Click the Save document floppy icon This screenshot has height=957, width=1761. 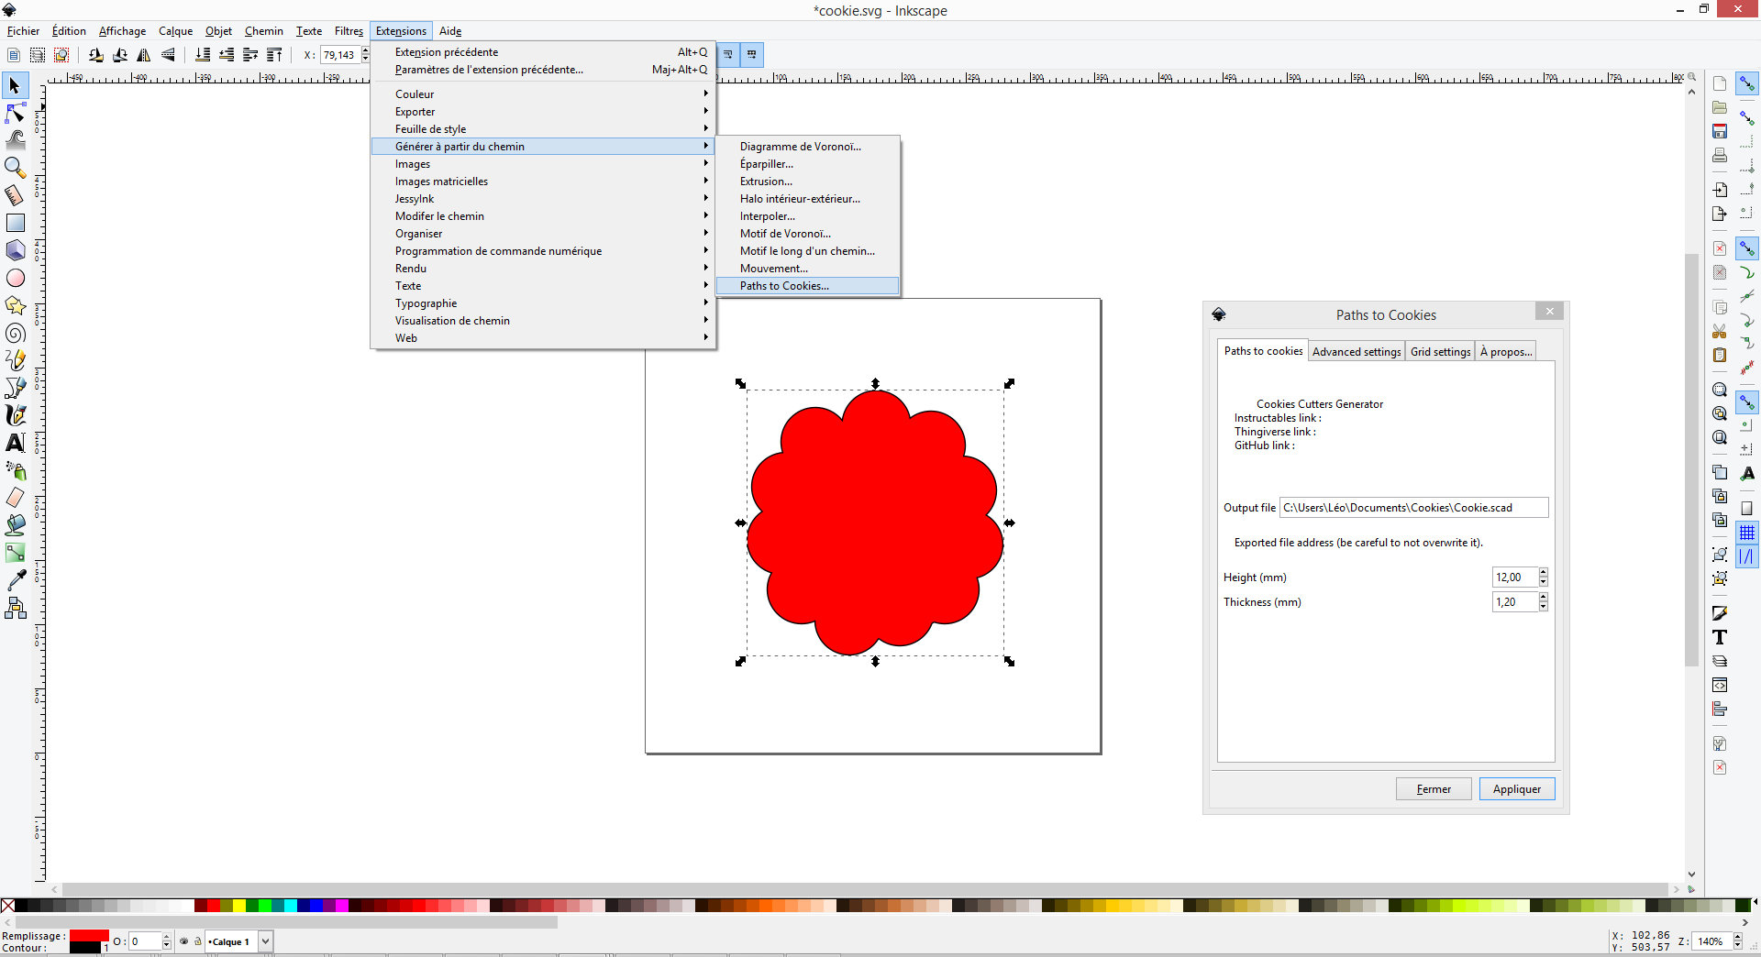(1720, 131)
